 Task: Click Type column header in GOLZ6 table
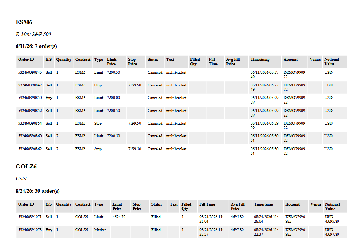[98, 204]
